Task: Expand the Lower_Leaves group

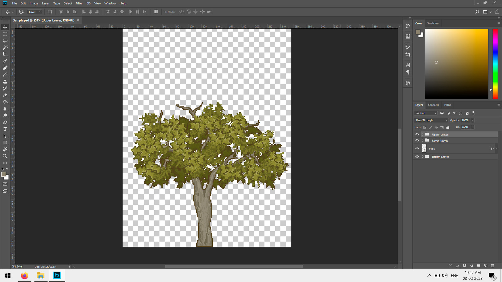Action: coord(423,140)
